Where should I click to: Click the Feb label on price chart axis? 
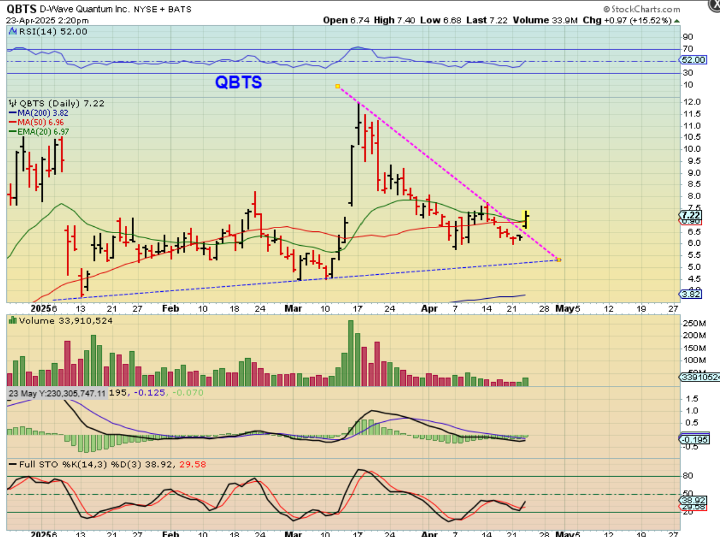(170, 308)
